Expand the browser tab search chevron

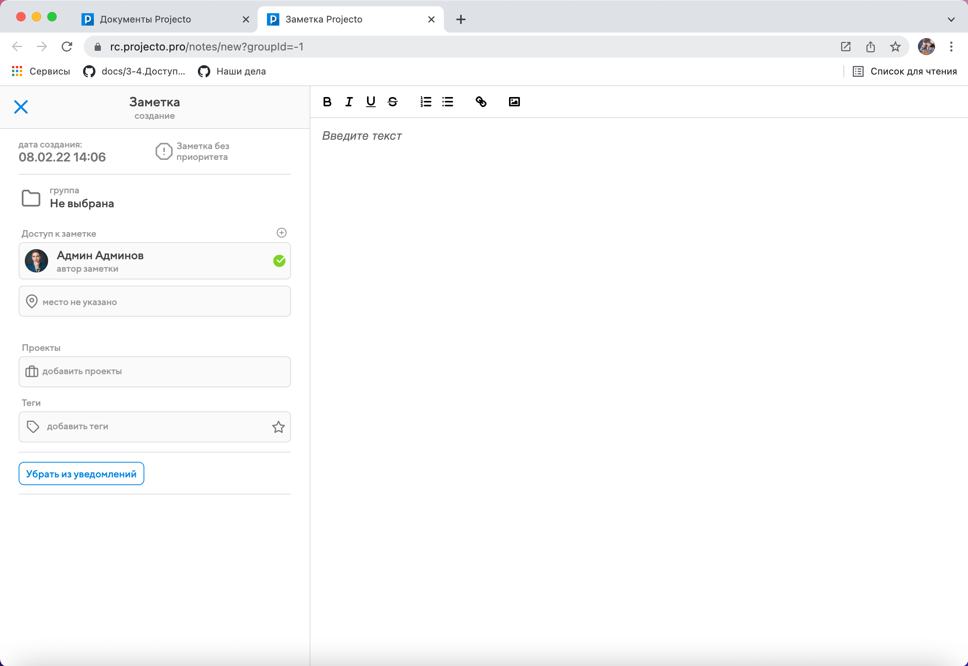951,19
